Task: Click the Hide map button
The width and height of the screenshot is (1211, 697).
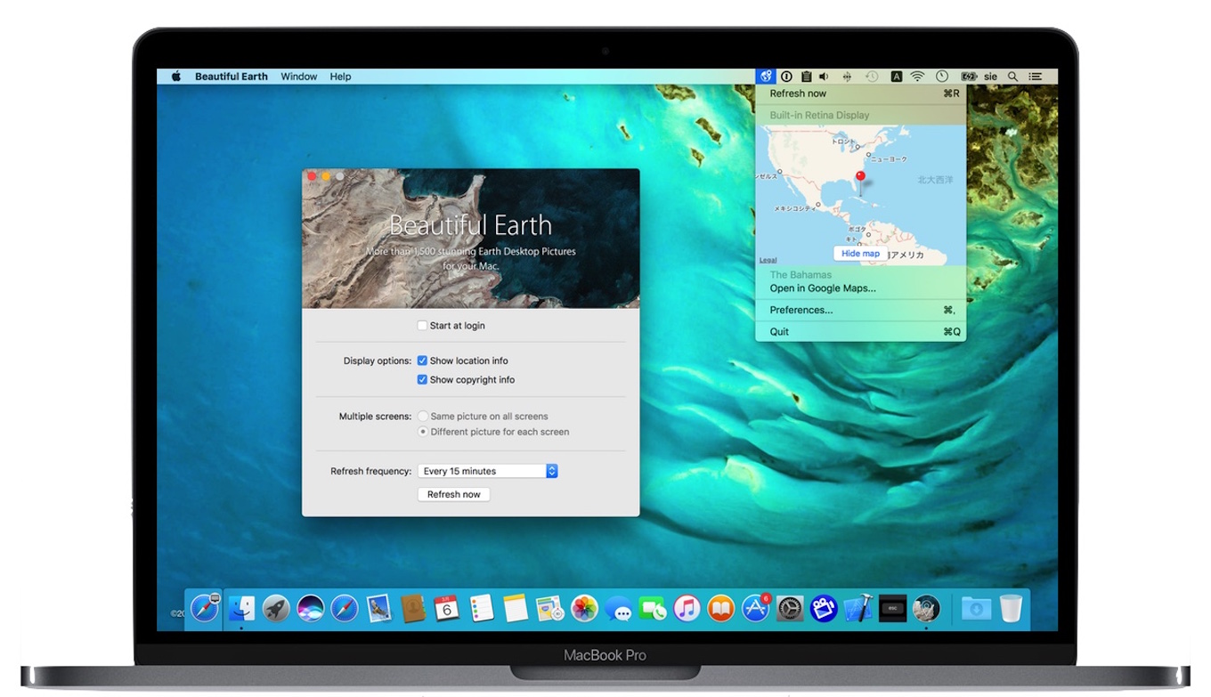Action: point(860,254)
